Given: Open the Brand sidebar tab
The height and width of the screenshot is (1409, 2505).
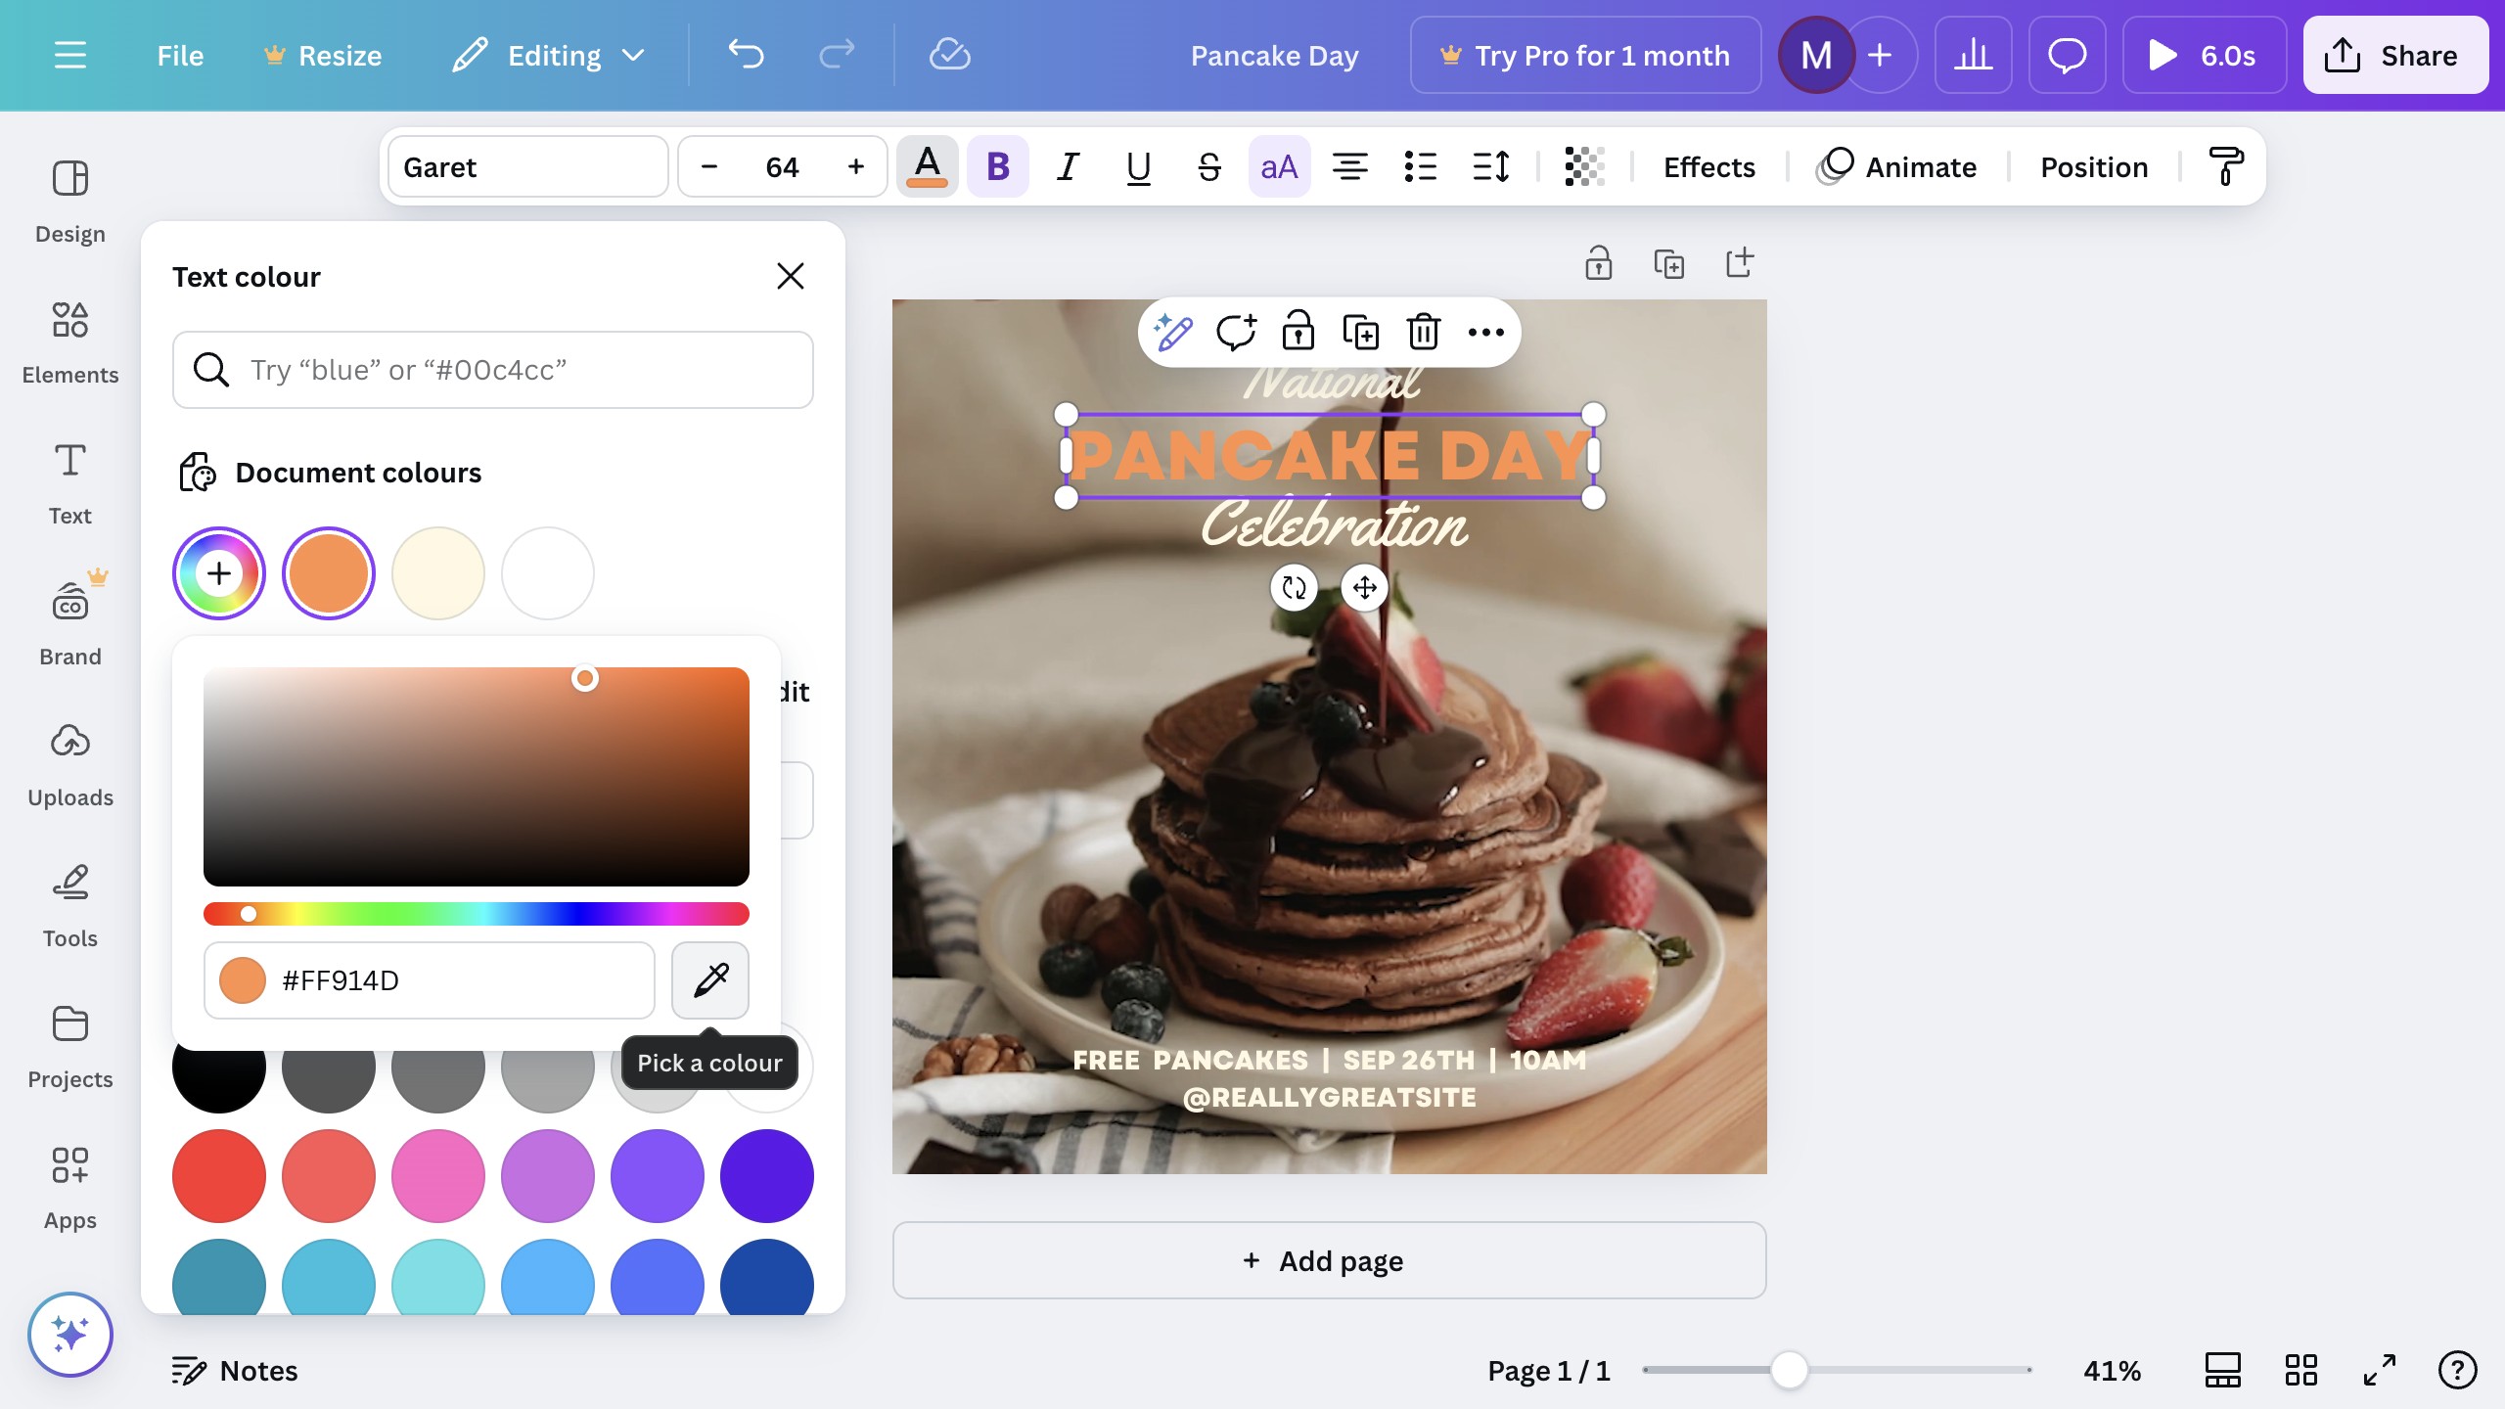Looking at the screenshot, I should [x=70, y=625].
